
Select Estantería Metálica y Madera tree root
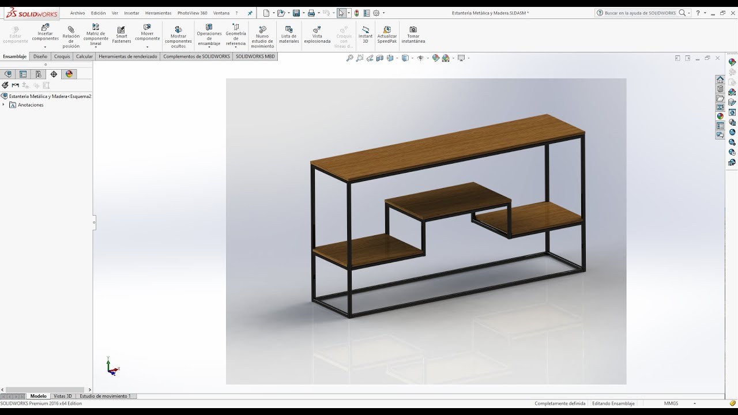point(46,96)
